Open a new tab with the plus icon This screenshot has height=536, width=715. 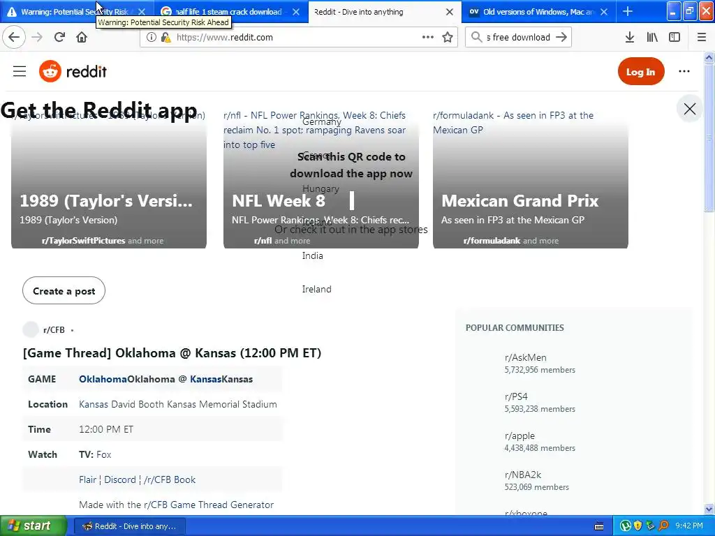pos(628,11)
